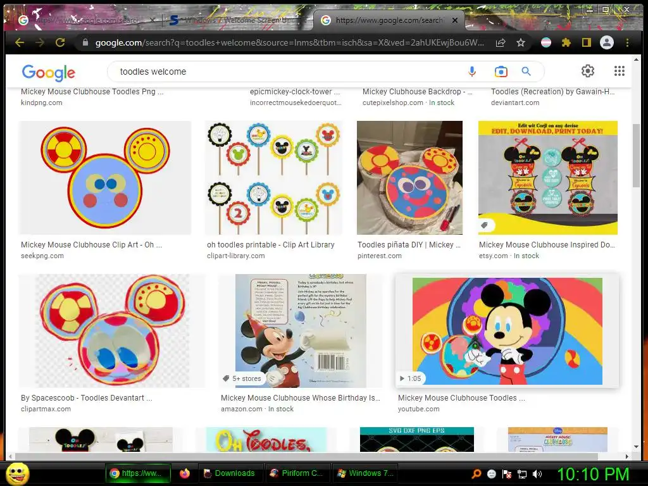Click the kindpng.com source text

[41, 103]
